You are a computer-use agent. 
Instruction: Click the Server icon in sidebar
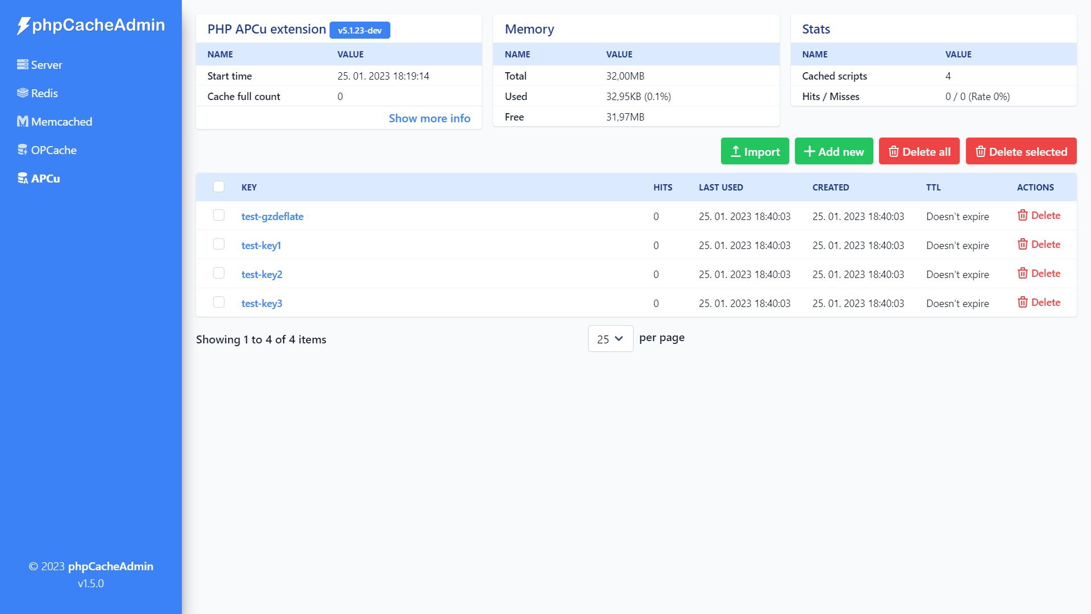23,65
